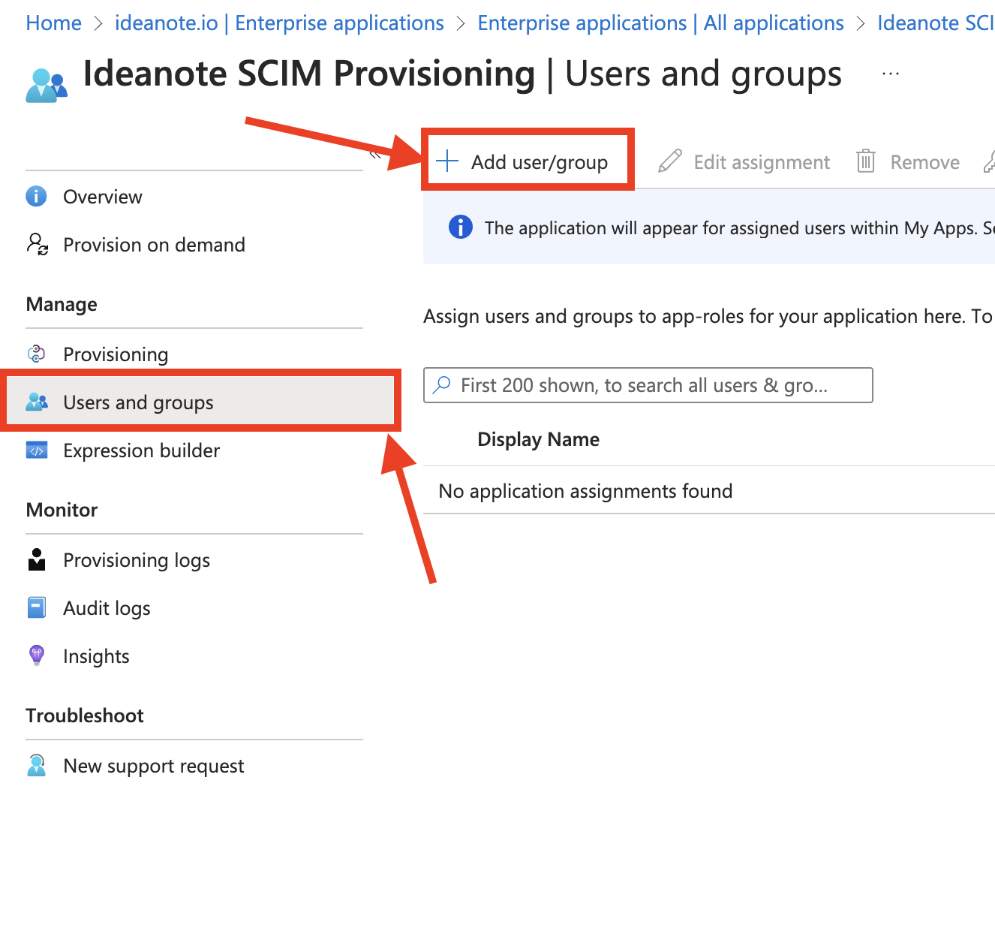Click the plus icon for Add user/group
Screen dimensions: 995x934
(x=447, y=161)
